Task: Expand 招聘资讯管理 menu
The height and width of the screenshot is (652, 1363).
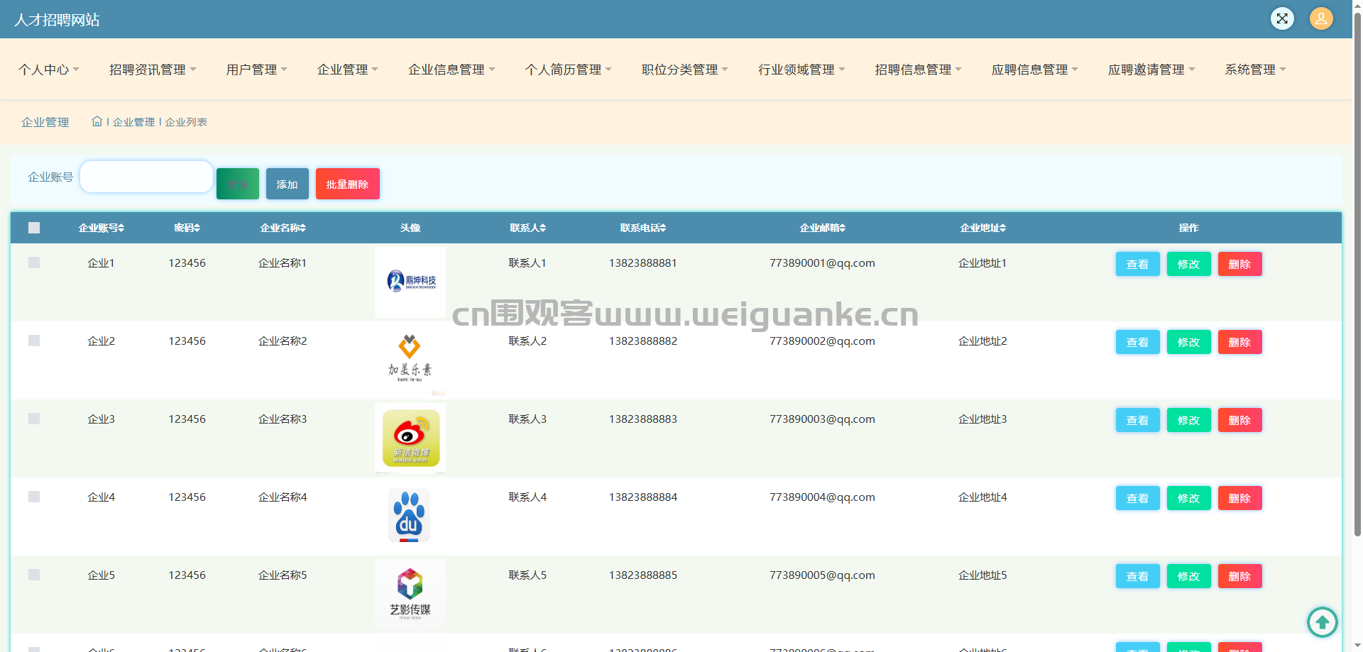Action: [x=153, y=70]
